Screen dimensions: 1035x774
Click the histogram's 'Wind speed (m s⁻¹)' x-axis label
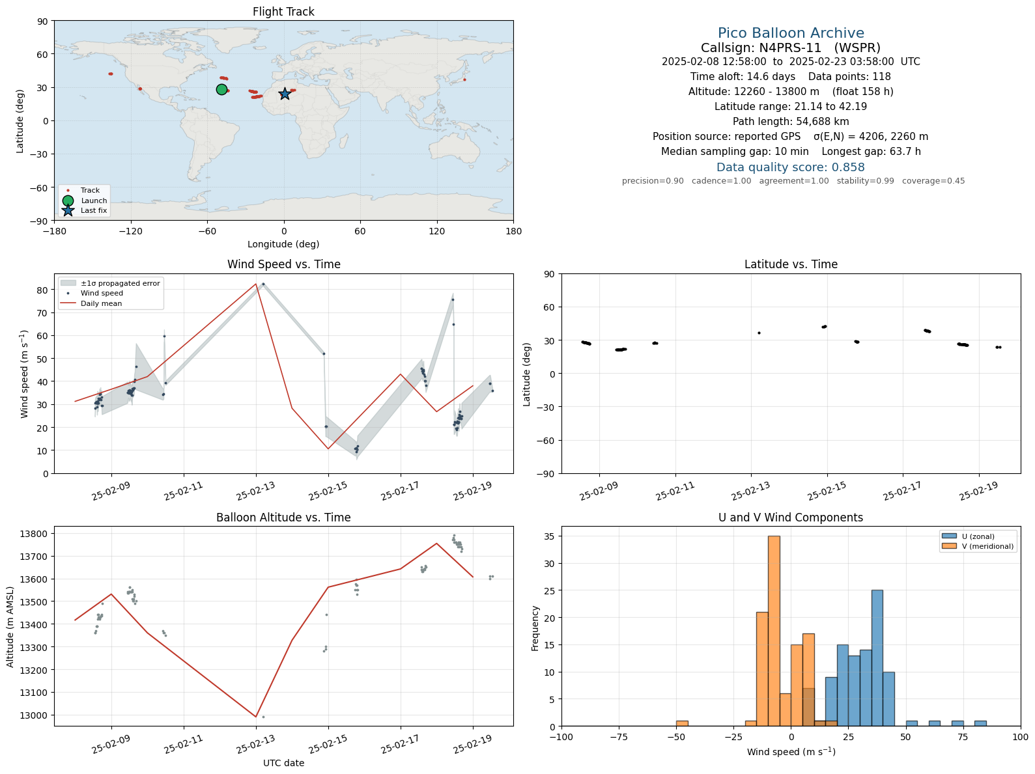(x=791, y=752)
